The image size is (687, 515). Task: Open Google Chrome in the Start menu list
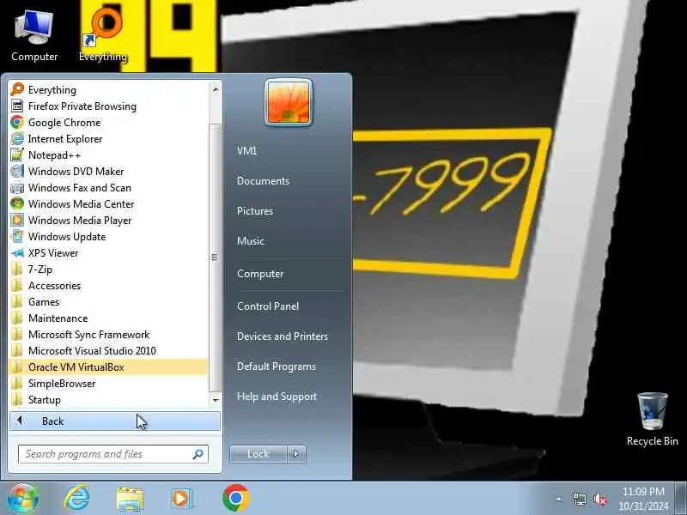pyautogui.click(x=108, y=122)
